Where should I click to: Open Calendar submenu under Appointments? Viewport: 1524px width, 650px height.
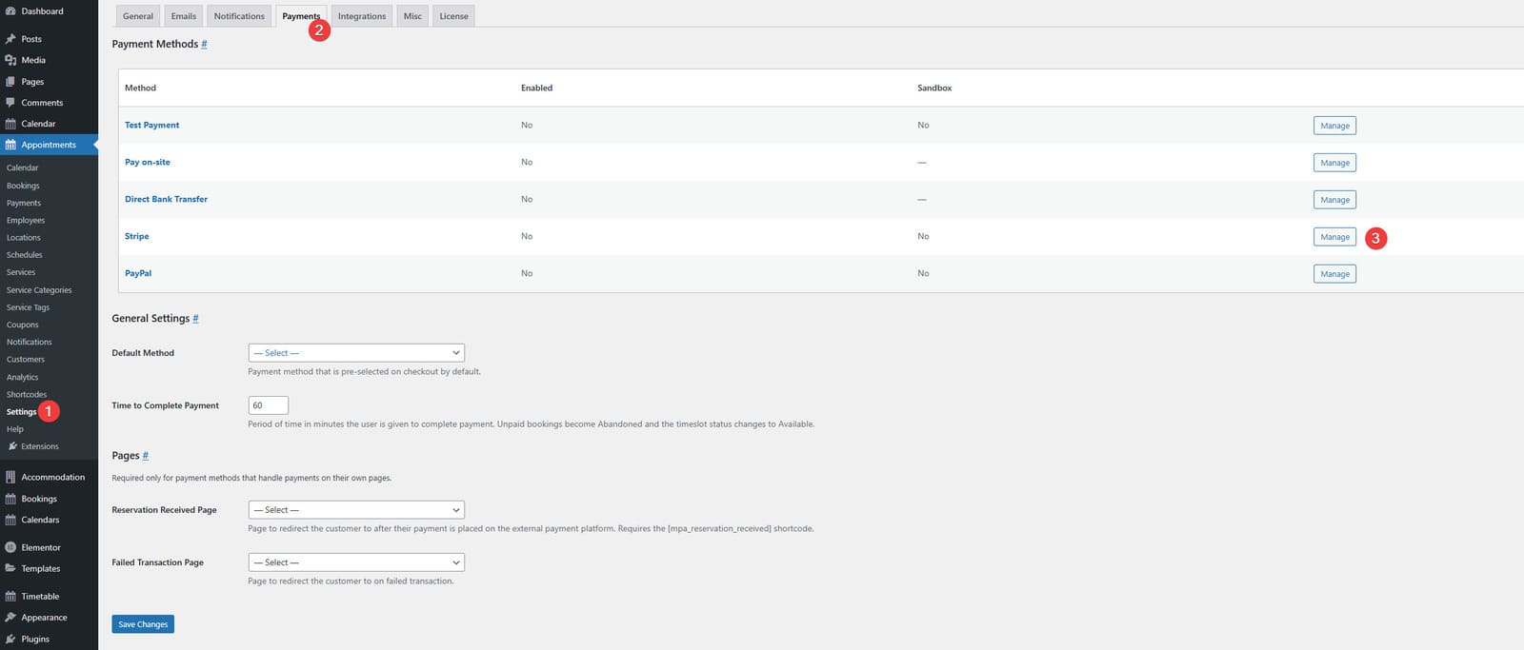tap(23, 167)
